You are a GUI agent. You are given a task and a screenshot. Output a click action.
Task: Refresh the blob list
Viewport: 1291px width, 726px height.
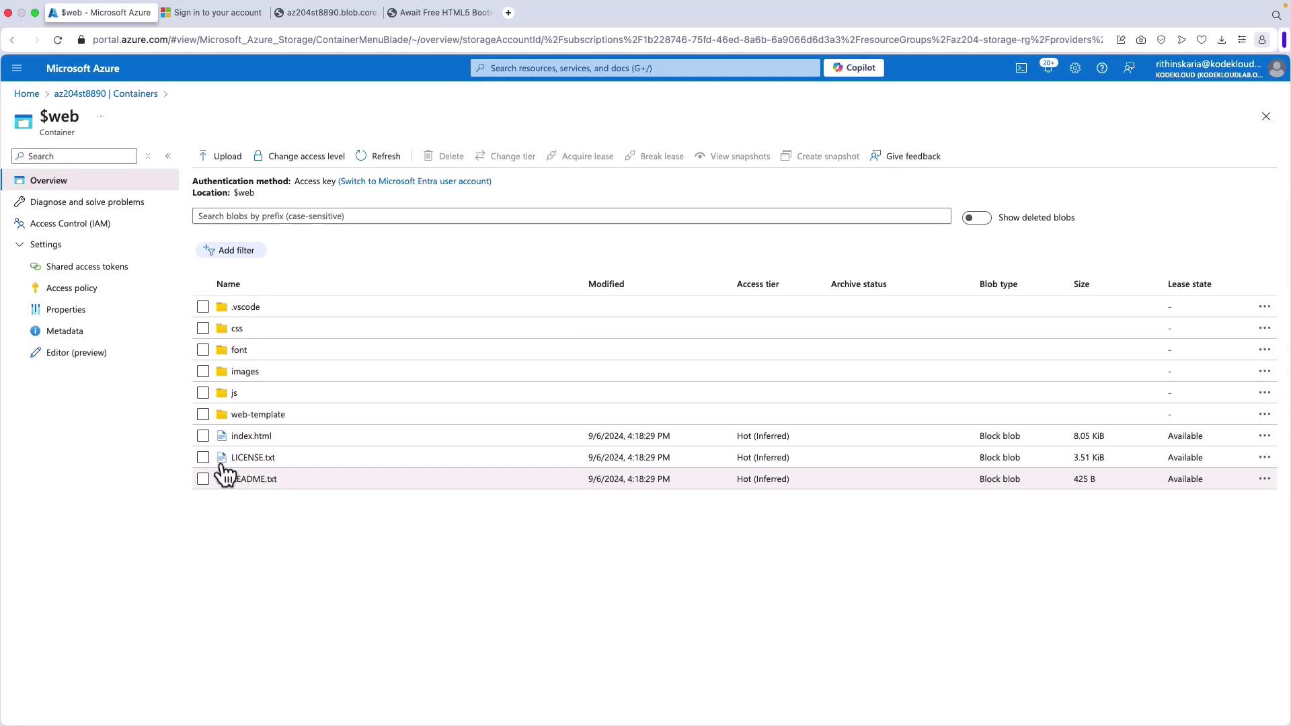(378, 156)
